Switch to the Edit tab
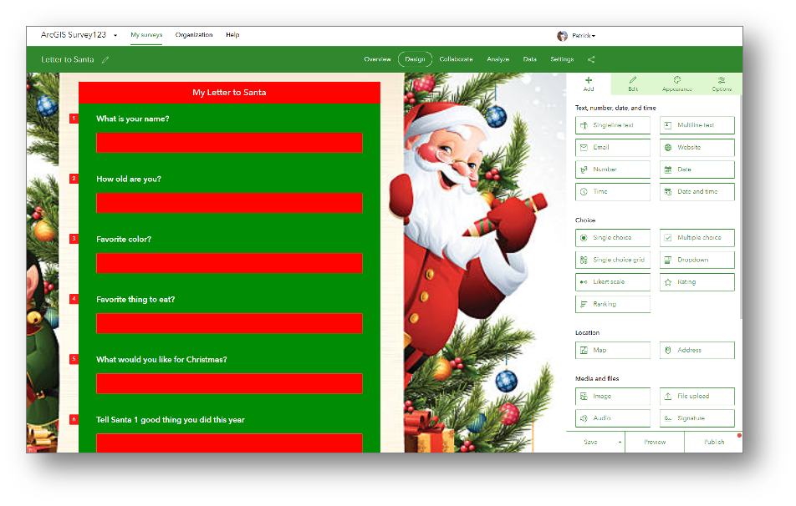Image resolution: width=796 pixels, height=506 pixels. click(632, 84)
